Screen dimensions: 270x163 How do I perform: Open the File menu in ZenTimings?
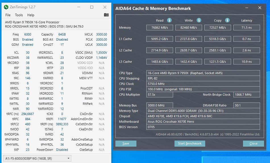(x=8, y=15)
